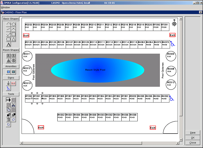The height and width of the screenshot is (148, 203).
Task: Add a wheelchair accessibility sign from palette
Action: [x=9, y=89]
